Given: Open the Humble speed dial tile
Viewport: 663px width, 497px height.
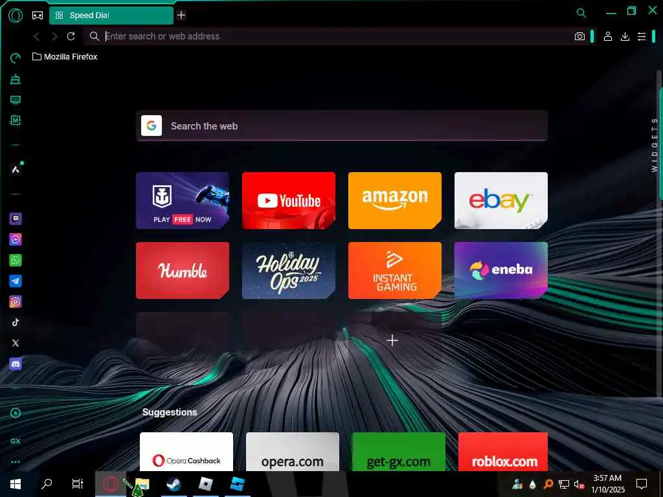Looking at the screenshot, I should (183, 271).
